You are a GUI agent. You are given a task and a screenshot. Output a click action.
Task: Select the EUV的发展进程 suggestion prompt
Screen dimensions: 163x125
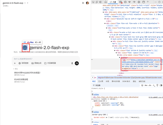[x=21, y=80]
